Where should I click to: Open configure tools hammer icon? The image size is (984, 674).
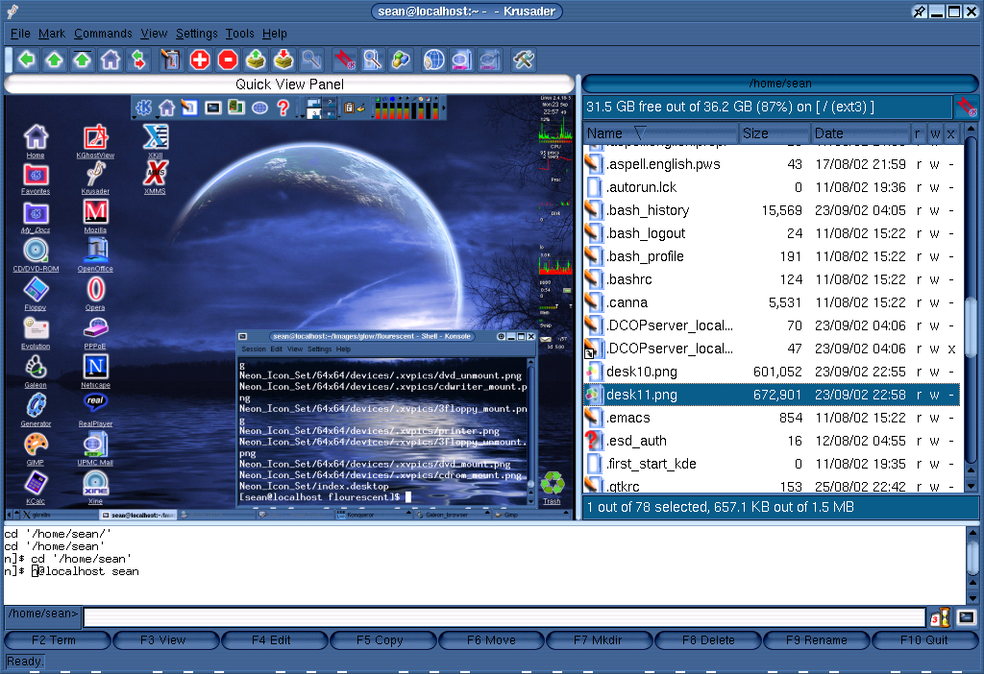pos(523,60)
